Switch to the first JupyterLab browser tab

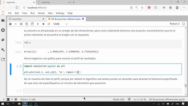pyautogui.click(x=18, y=2)
